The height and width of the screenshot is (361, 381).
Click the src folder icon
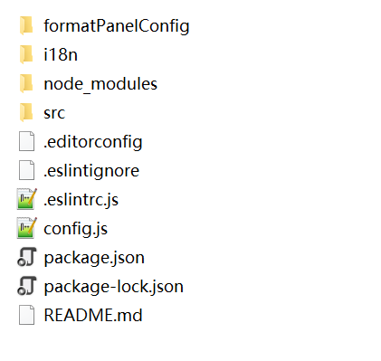(26, 112)
